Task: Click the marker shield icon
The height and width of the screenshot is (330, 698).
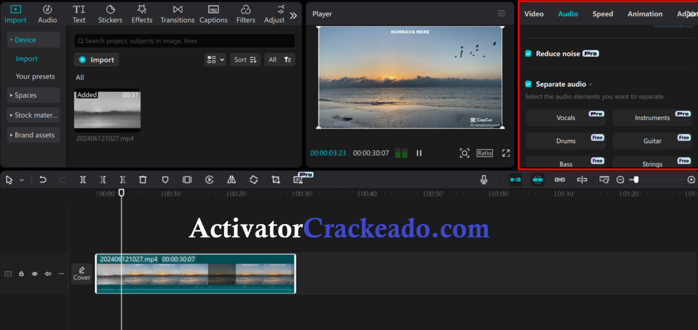Action: pos(165,180)
